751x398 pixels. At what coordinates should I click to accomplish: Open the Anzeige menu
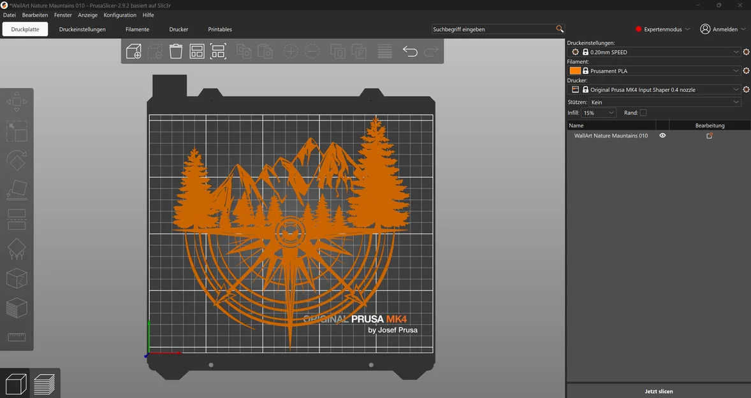(x=87, y=15)
